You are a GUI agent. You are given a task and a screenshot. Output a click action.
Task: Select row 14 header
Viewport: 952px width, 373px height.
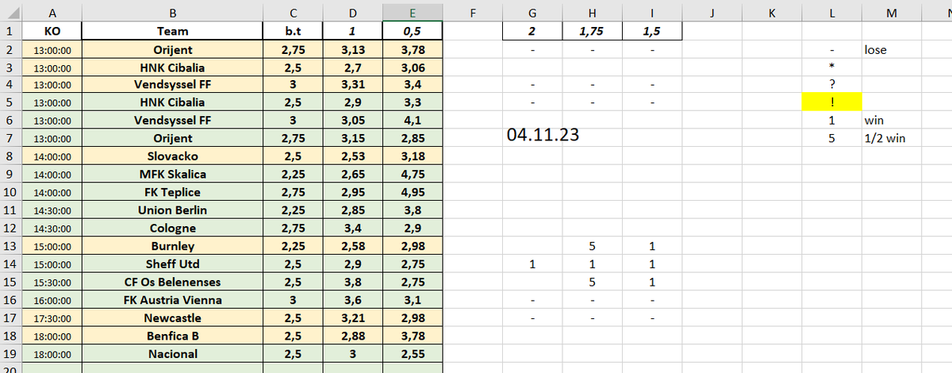click(x=11, y=263)
